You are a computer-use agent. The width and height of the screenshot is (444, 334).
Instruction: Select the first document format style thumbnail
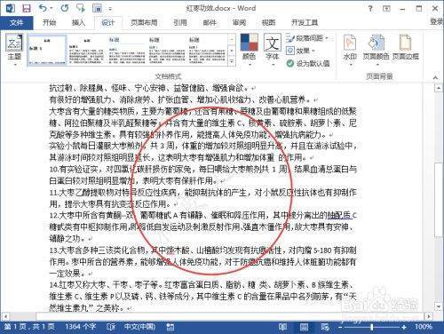coord(47,50)
